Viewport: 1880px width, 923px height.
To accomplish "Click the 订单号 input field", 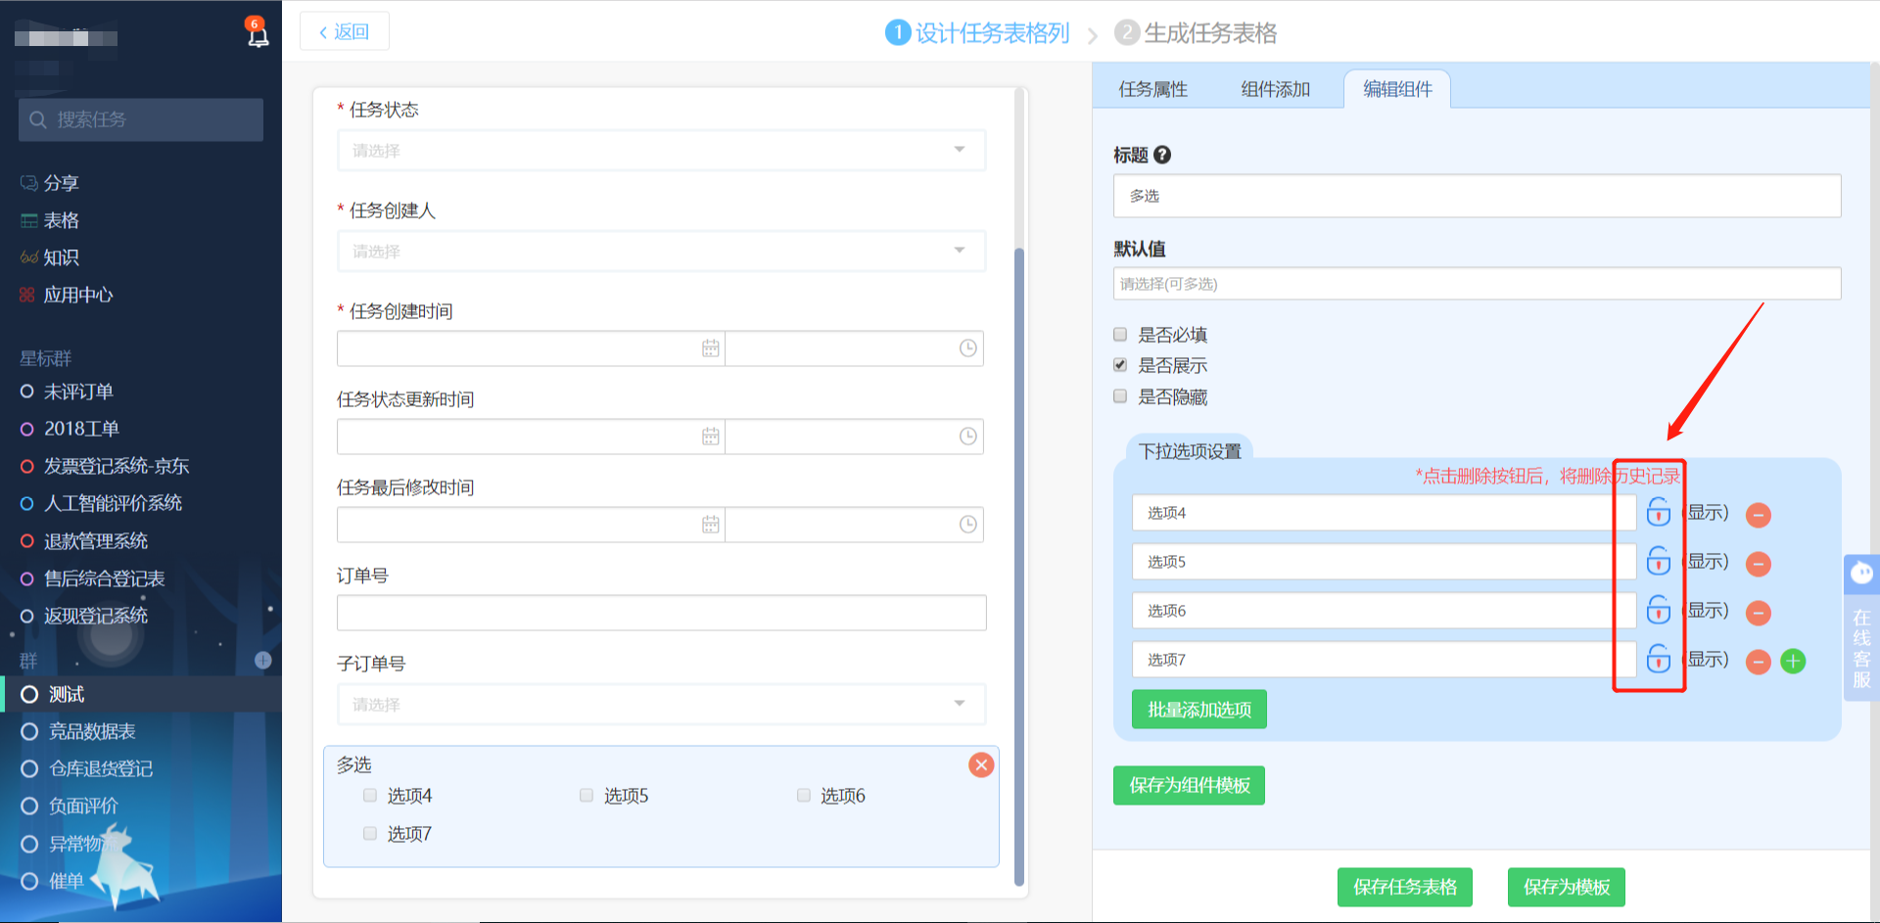I will point(661,613).
